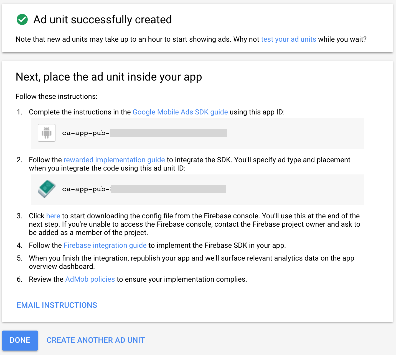Screen dimensions: 396x355
Task: Select the ad unit ID ca-app-pub- prefix text
Action: [86, 189]
